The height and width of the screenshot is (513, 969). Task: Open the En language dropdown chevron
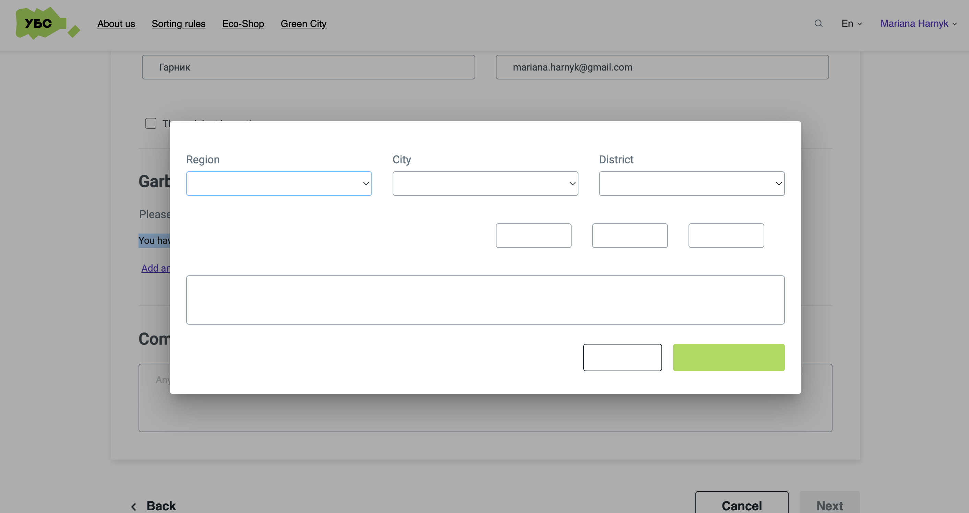coord(860,24)
